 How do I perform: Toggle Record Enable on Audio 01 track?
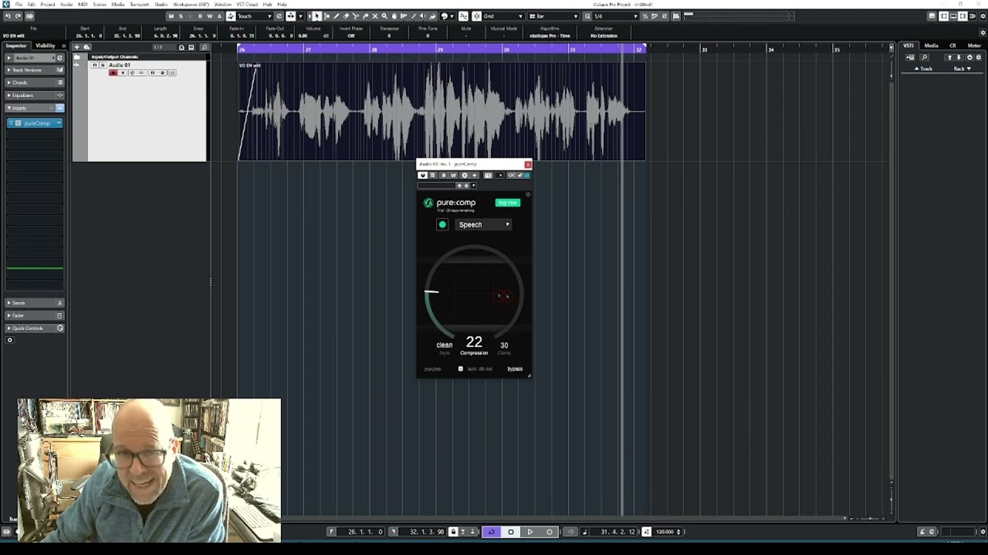(113, 72)
